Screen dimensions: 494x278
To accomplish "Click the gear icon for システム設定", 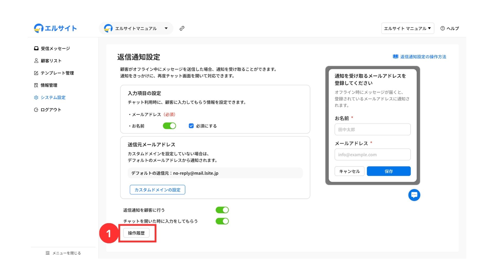I will point(36,98).
